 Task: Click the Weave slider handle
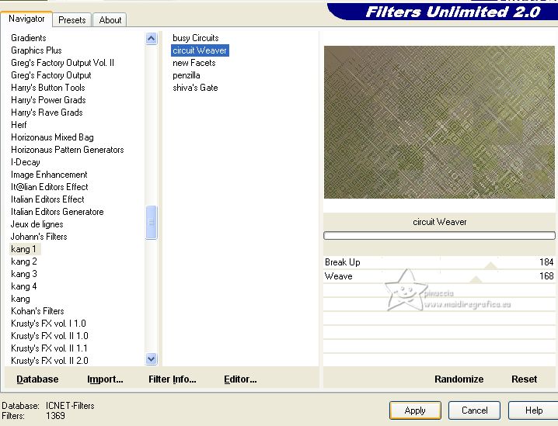(x=476, y=279)
